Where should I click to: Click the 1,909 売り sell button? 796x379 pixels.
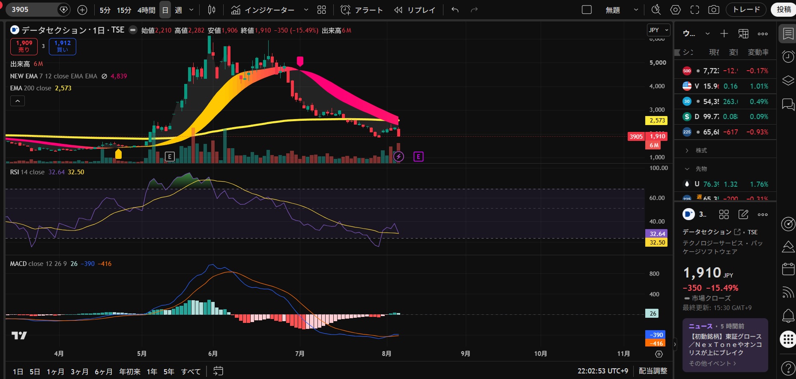click(x=24, y=46)
